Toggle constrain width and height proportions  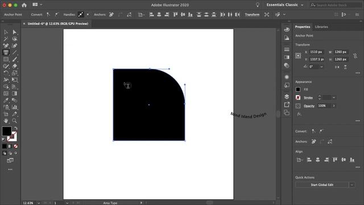(x=355, y=56)
